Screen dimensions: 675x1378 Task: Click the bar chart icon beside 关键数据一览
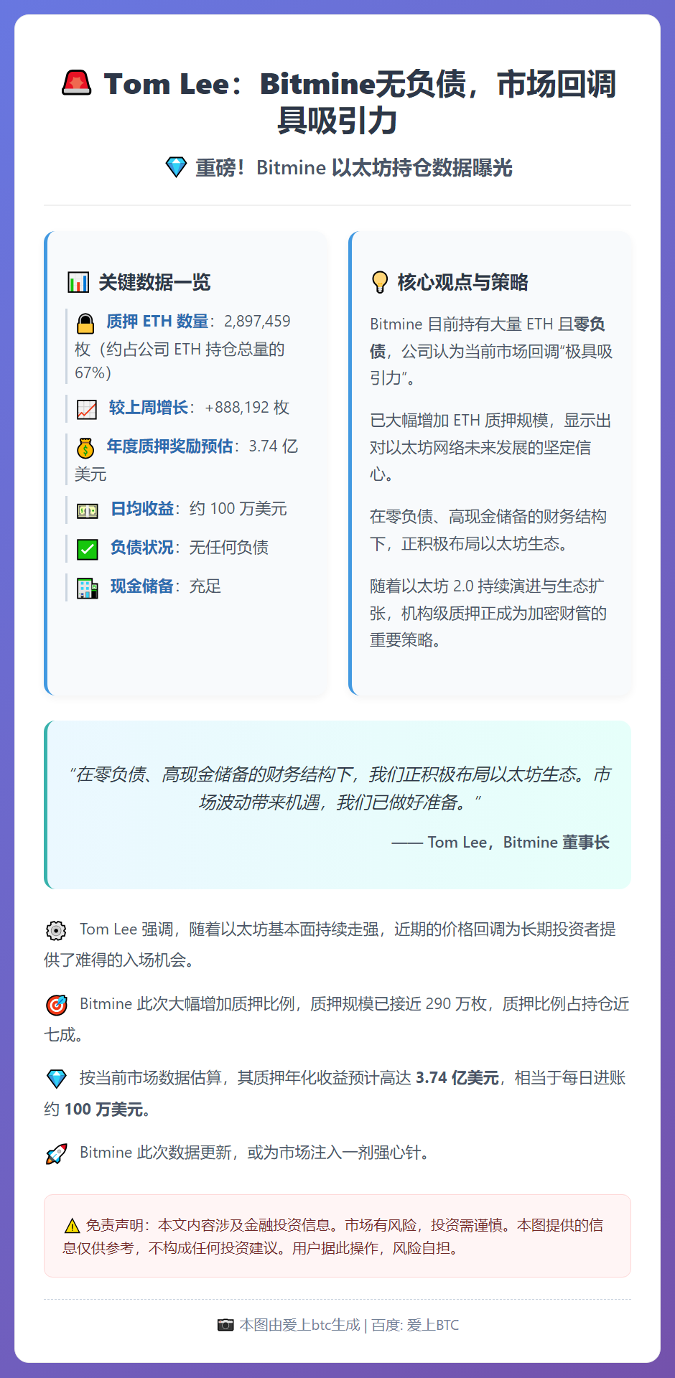click(x=78, y=282)
